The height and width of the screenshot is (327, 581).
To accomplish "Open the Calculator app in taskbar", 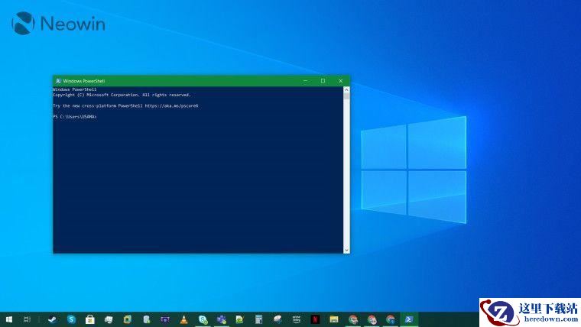I will 259,319.
